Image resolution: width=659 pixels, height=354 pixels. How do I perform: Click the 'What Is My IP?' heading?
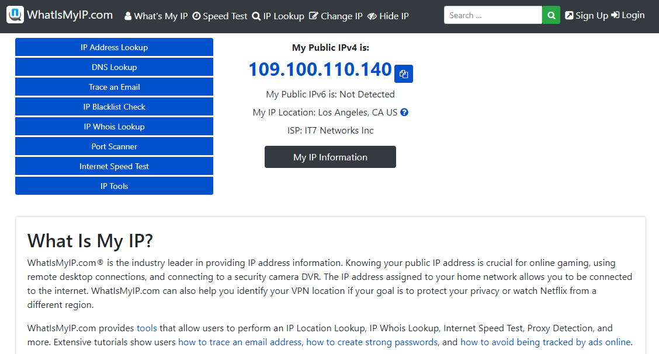91,241
